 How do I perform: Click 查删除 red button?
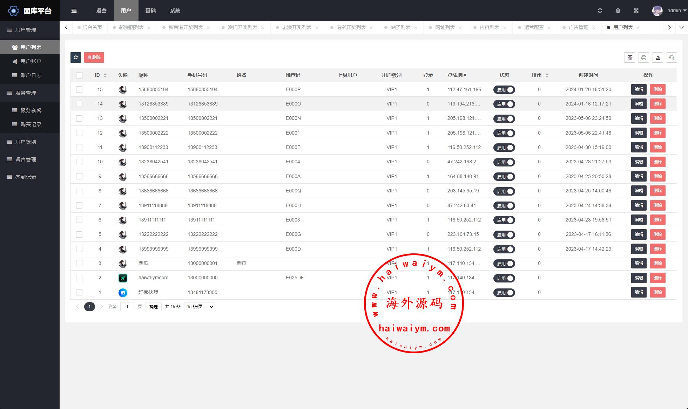[94, 57]
